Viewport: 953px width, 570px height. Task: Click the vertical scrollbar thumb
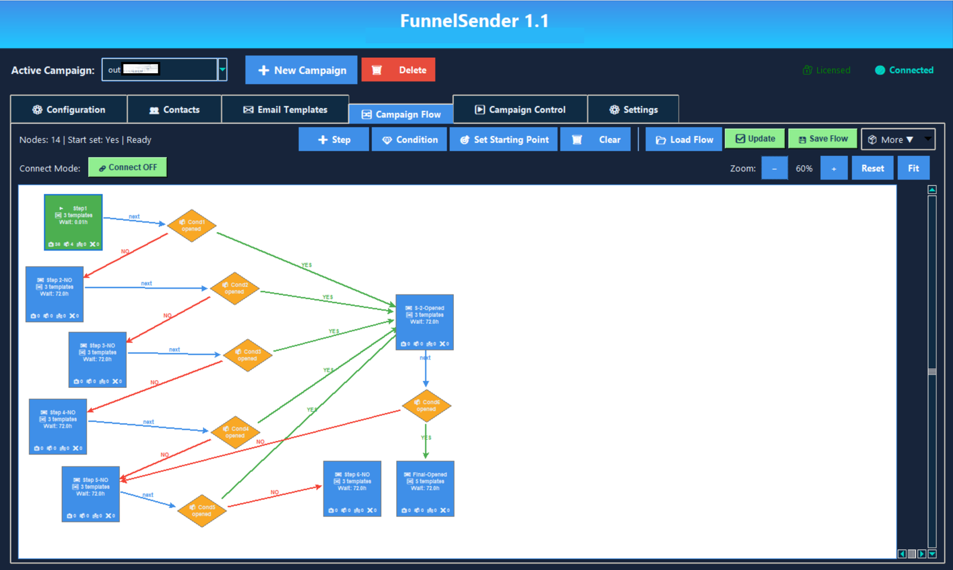[932, 372]
